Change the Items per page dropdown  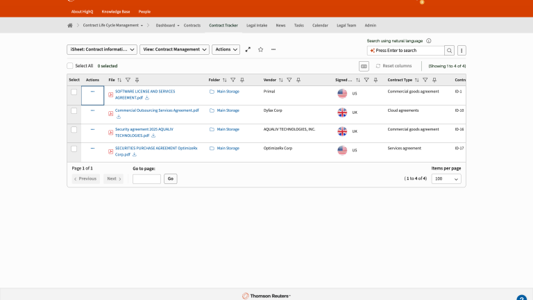[x=446, y=178]
